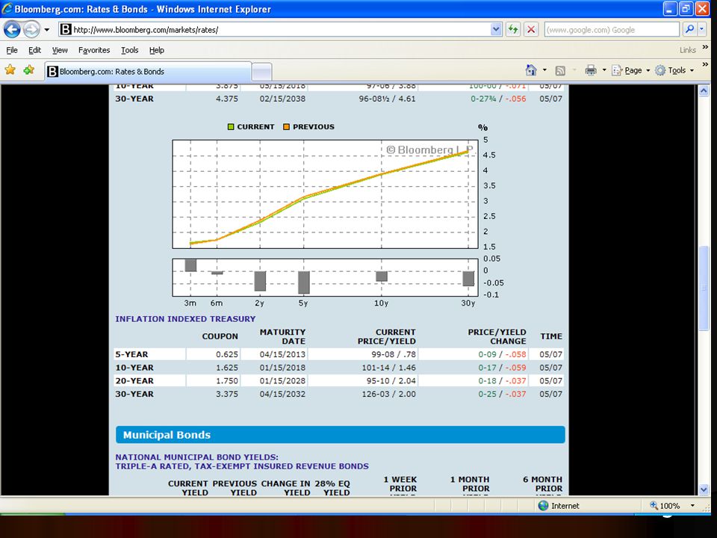Select the Bloomberg.com: Rates & Bonds tab
Image resolution: width=717 pixels, height=538 pixels.
pyautogui.click(x=148, y=72)
